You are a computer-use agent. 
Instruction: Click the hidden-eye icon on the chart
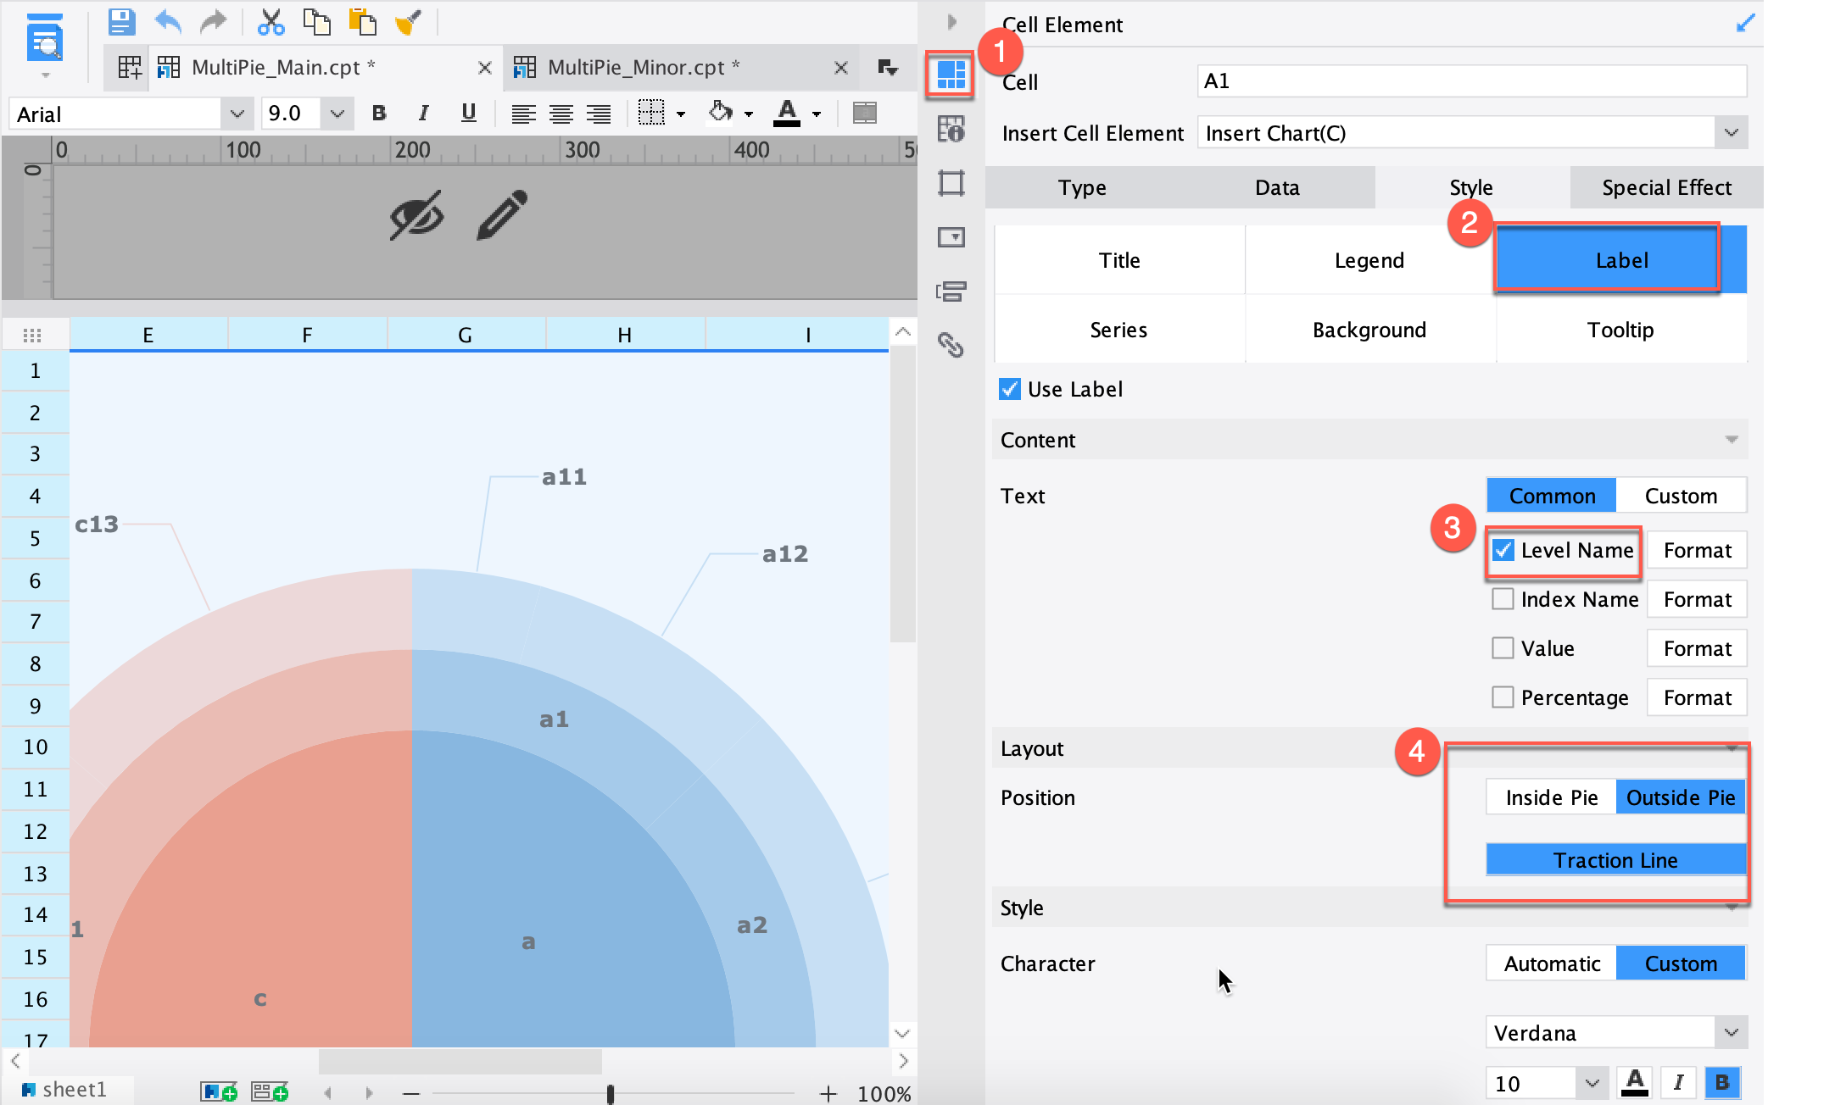(x=416, y=215)
